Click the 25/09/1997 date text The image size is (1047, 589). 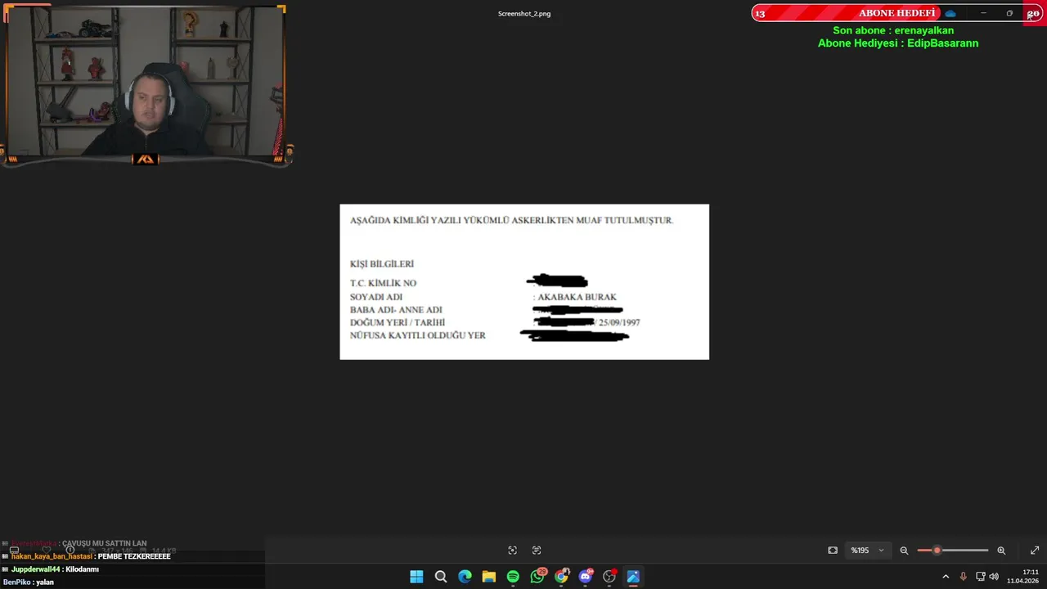coord(619,323)
